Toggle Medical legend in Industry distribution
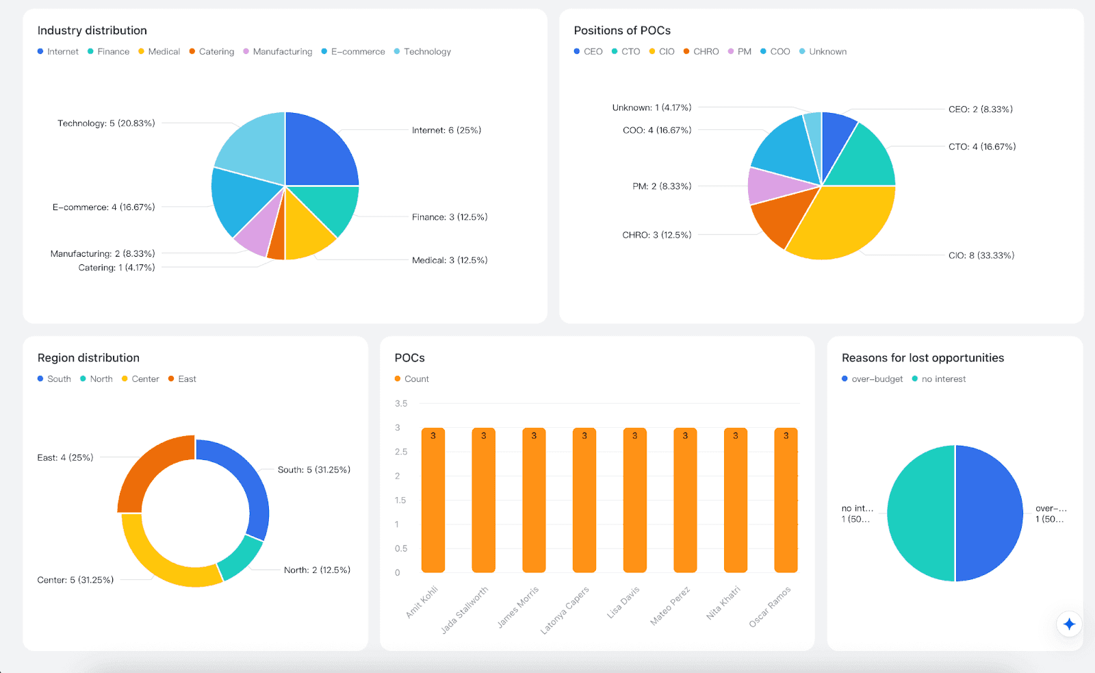 click(x=159, y=51)
